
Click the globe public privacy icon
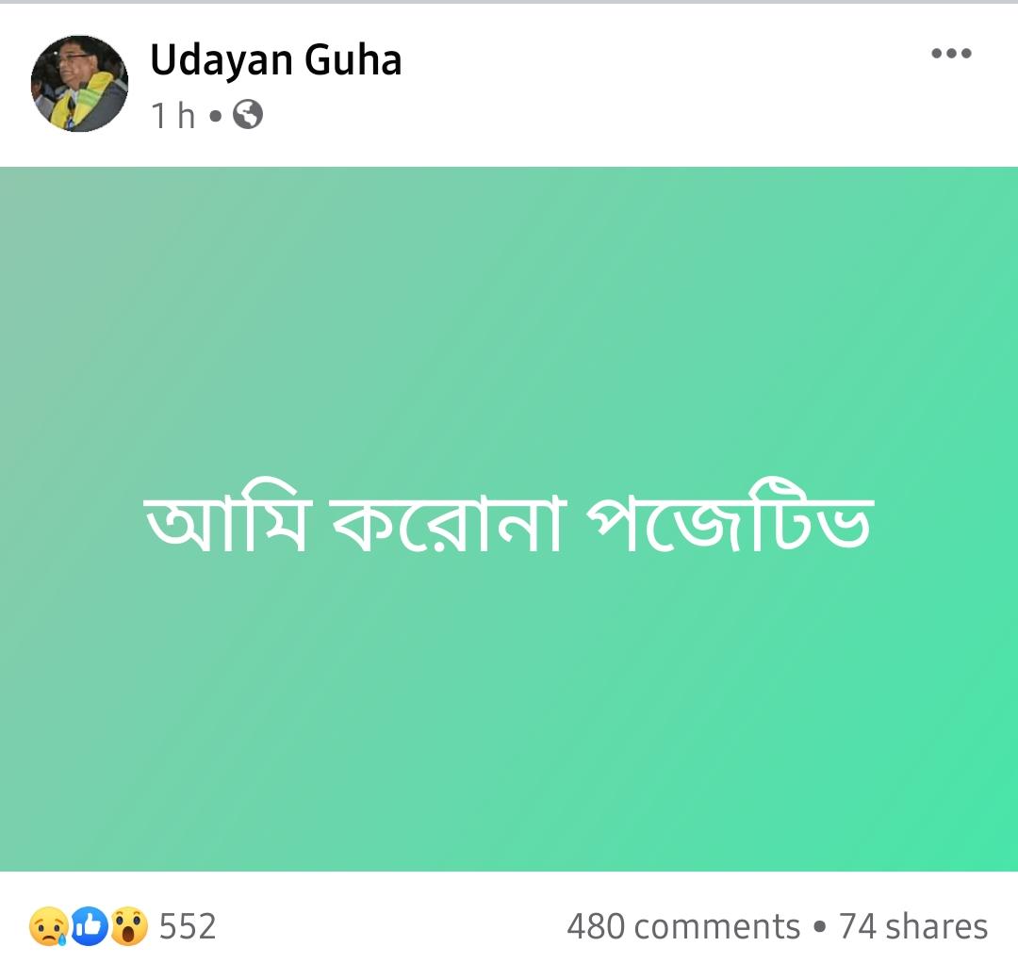click(x=247, y=116)
